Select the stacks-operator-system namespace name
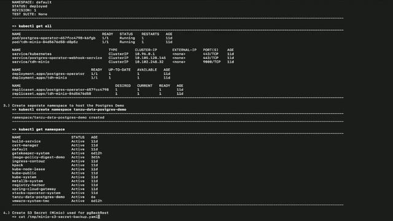The image size is (393, 221). (36, 193)
